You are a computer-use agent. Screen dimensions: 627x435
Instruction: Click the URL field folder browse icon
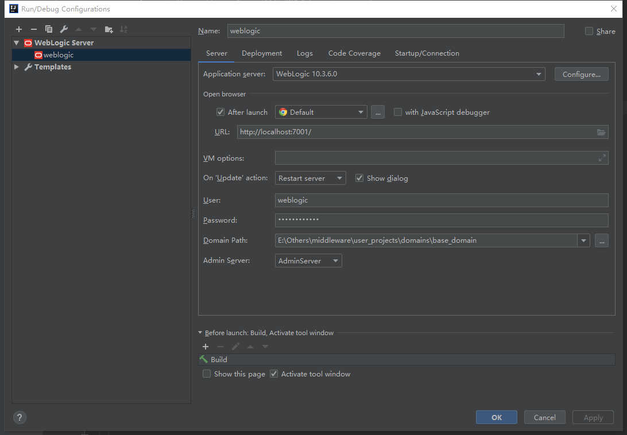tap(601, 132)
